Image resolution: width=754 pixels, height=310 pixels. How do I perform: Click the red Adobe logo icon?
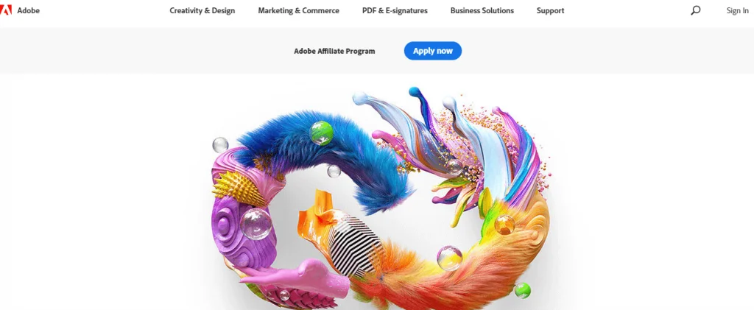point(6,10)
